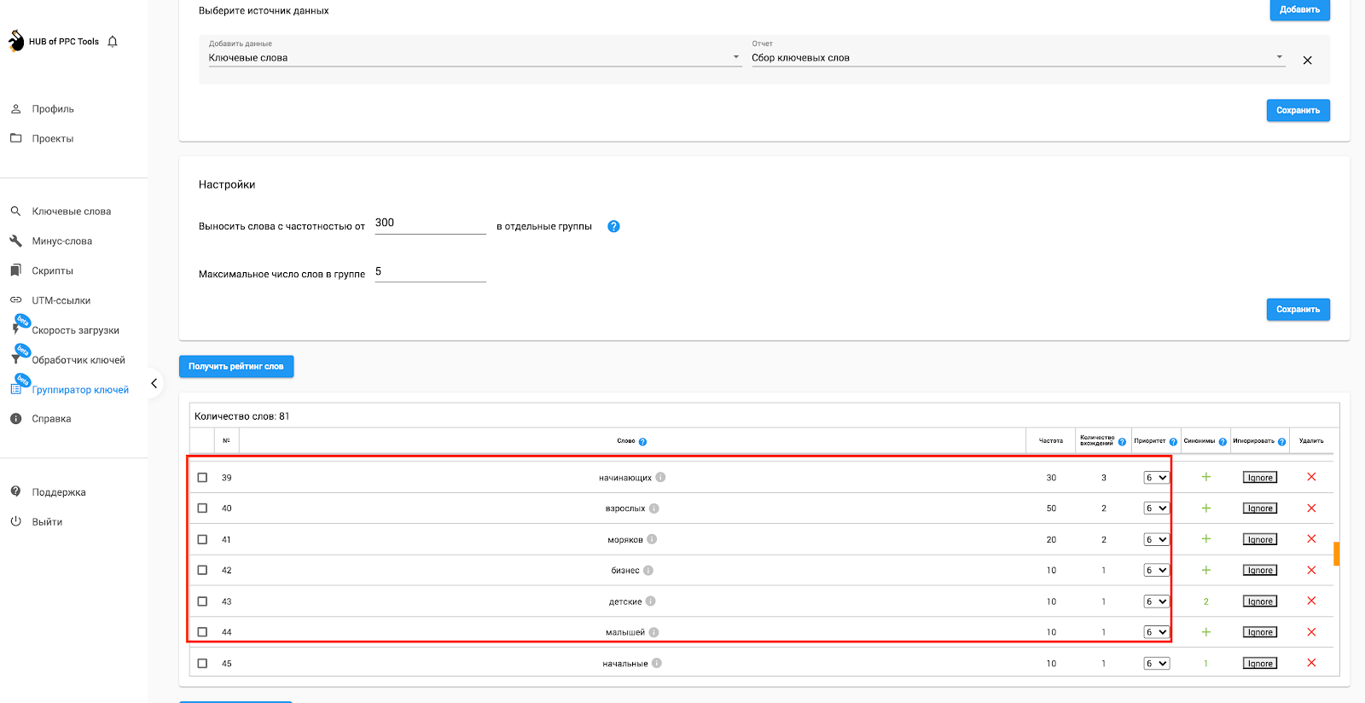Viewport: 1365px width, 703px height.
Task: Click the frequency threshold field showing 300
Action: 430,224
